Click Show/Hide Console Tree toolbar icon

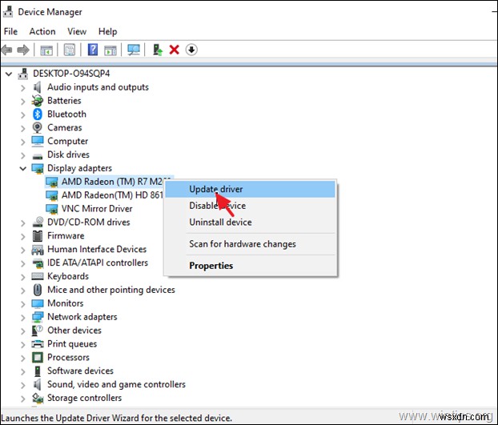46,50
